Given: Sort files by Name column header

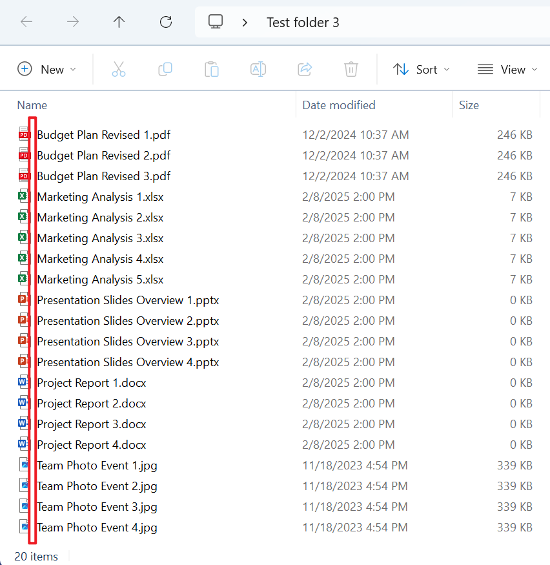Looking at the screenshot, I should point(32,105).
